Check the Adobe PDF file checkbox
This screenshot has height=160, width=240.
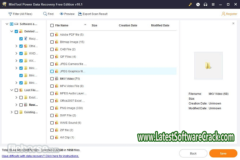(52, 35)
